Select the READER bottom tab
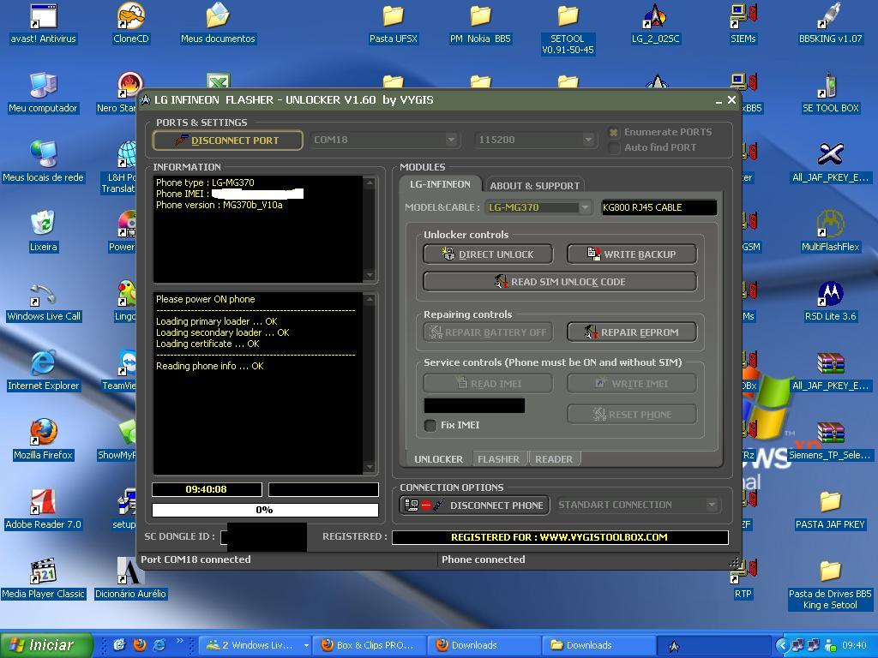Screen dimensions: 878x658 click(554, 459)
